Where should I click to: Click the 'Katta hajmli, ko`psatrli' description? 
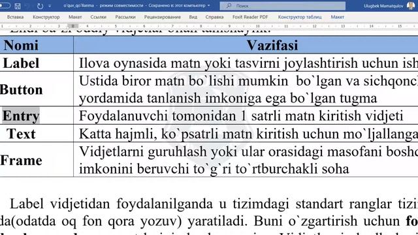tap(248, 134)
